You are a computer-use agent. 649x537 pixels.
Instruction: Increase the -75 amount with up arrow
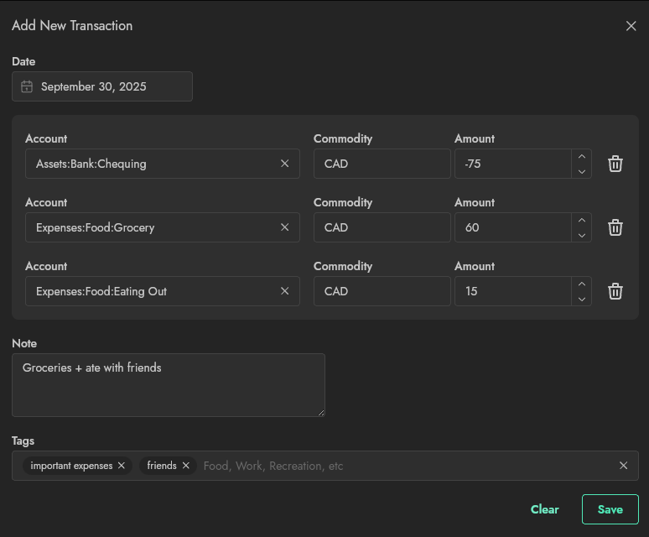tap(582, 156)
